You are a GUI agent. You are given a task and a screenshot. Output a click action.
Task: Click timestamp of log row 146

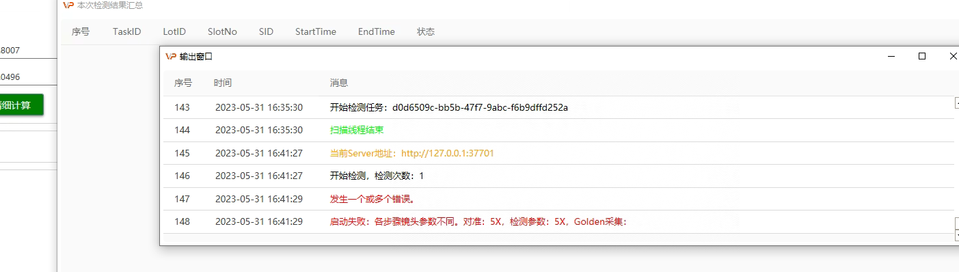click(259, 176)
